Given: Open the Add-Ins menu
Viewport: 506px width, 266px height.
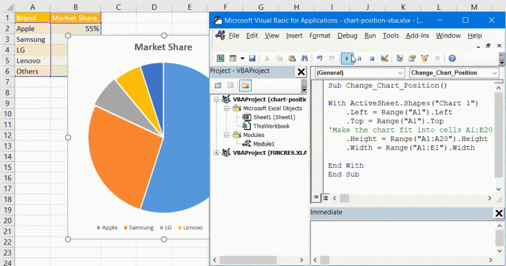Looking at the screenshot, I should (418, 36).
